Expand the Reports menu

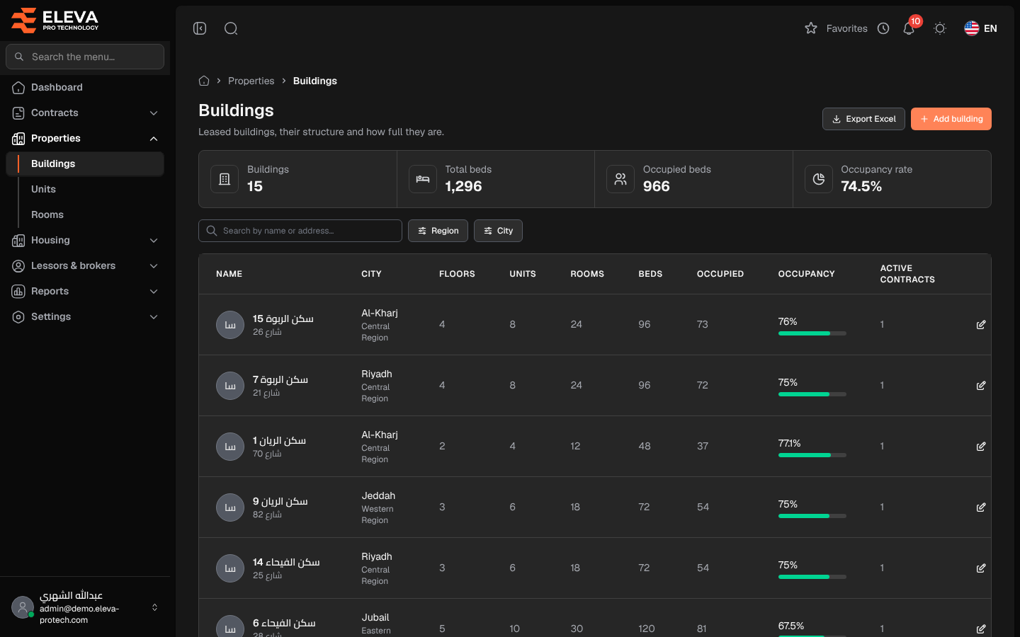(85, 291)
